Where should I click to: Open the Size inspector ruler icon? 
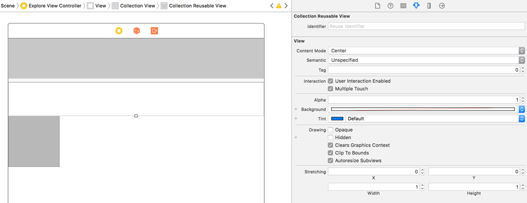click(x=429, y=6)
